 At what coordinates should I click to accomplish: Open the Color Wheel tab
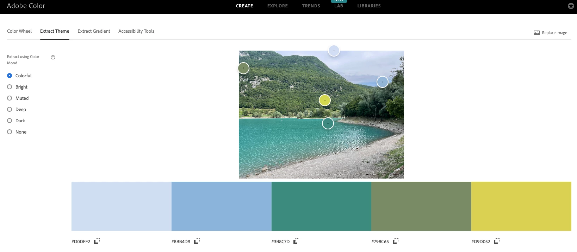(19, 31)
